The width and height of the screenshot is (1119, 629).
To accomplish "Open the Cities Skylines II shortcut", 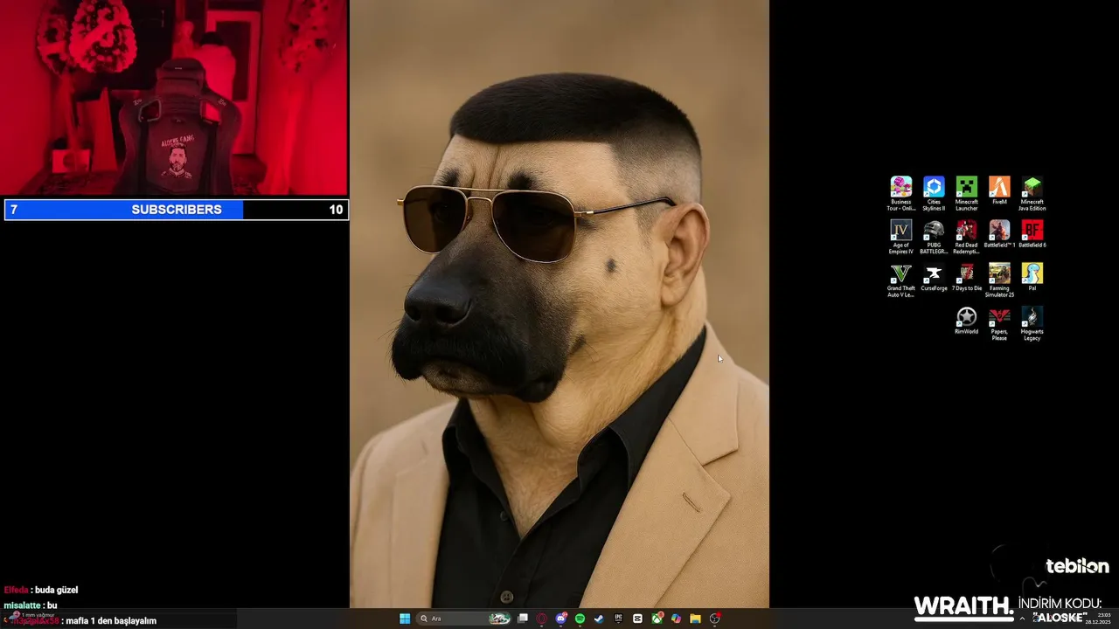I will tap(934, 193).
